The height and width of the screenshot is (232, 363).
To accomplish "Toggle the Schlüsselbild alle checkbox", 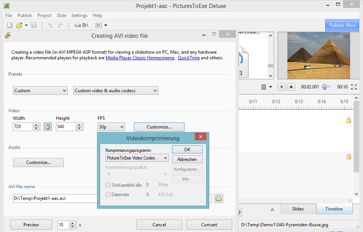I will (108, 185).
